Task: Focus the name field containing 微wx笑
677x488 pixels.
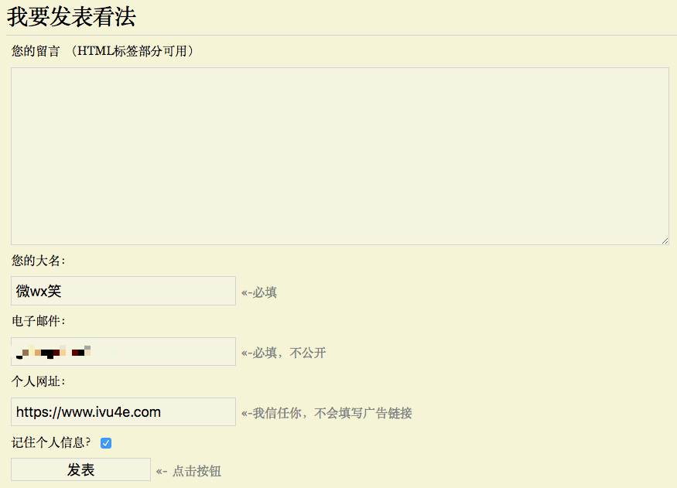Action: (x=123, y=292)
